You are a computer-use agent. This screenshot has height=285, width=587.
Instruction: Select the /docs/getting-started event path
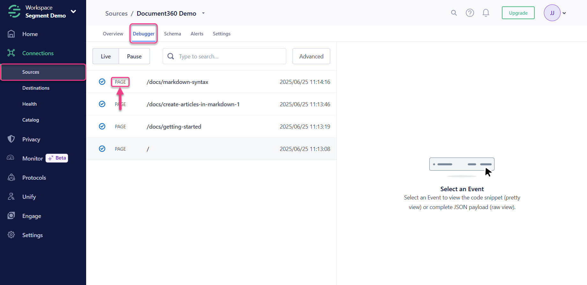(x=174, y=127)
